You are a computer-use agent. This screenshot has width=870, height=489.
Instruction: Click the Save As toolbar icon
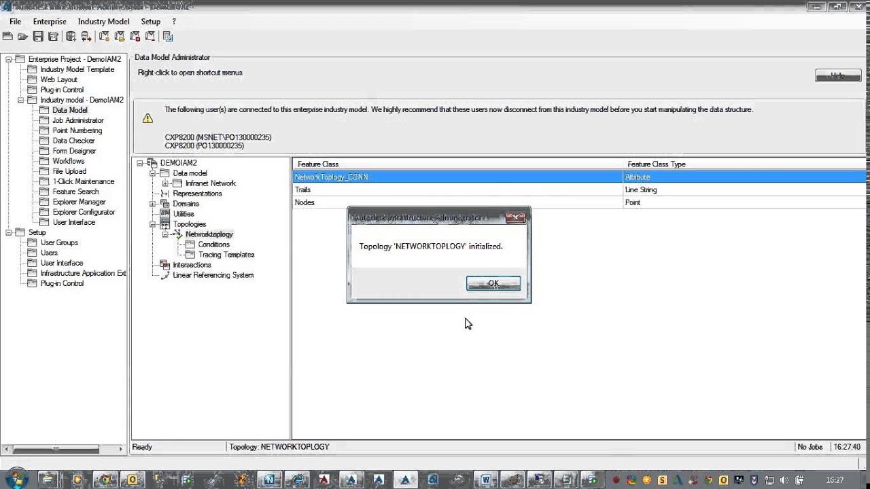52,37
